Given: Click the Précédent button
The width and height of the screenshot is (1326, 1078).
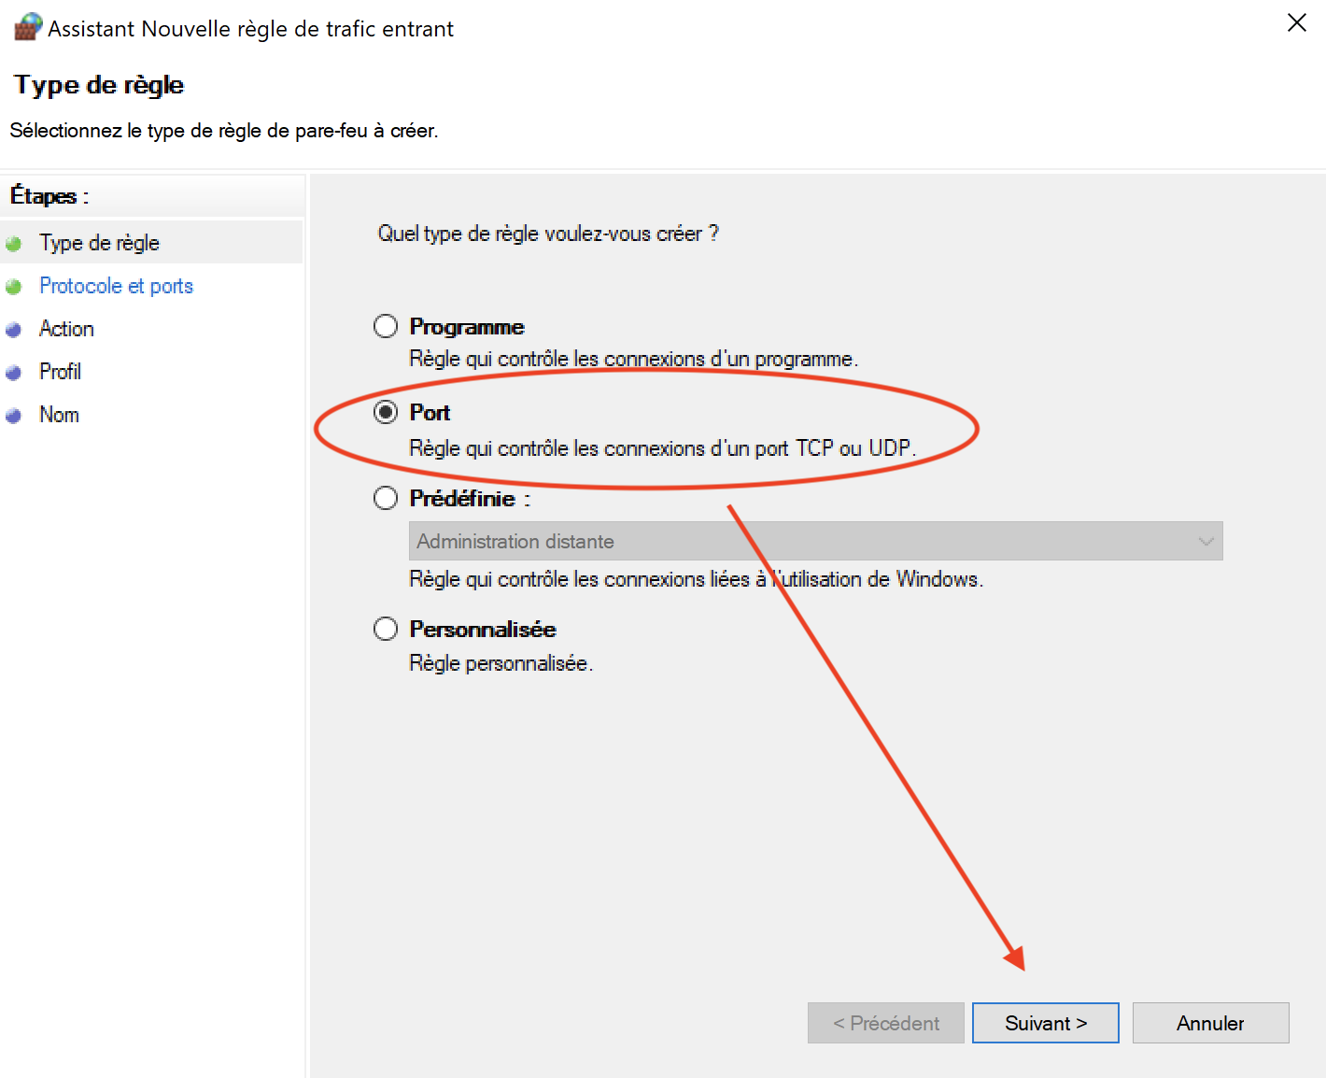Looking at the screenshot, I should pos(885,1023).
